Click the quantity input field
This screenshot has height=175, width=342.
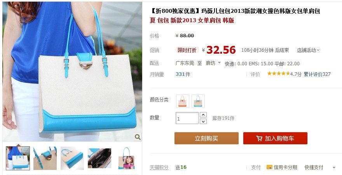[x=187, y=118]
